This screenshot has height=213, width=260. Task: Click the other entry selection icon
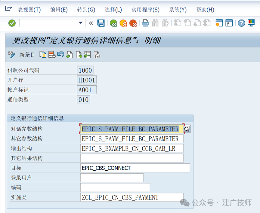coord(87,55)
